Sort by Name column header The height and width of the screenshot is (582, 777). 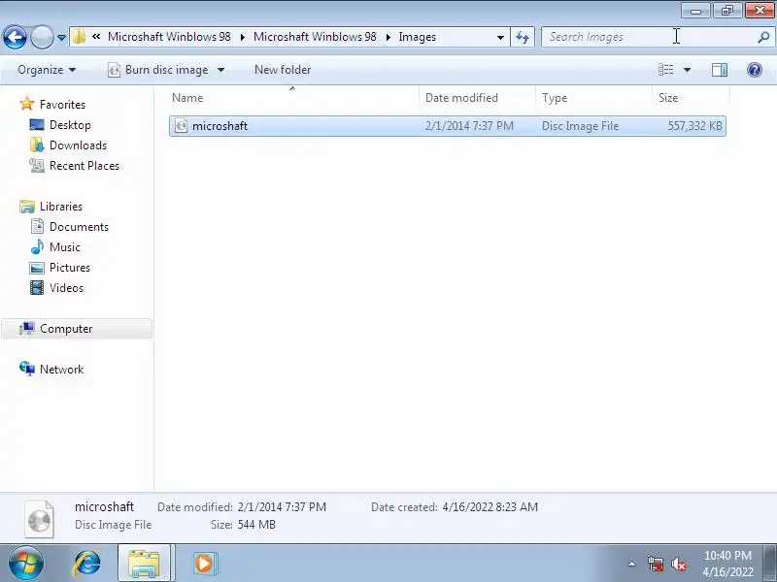pos(293,98)
